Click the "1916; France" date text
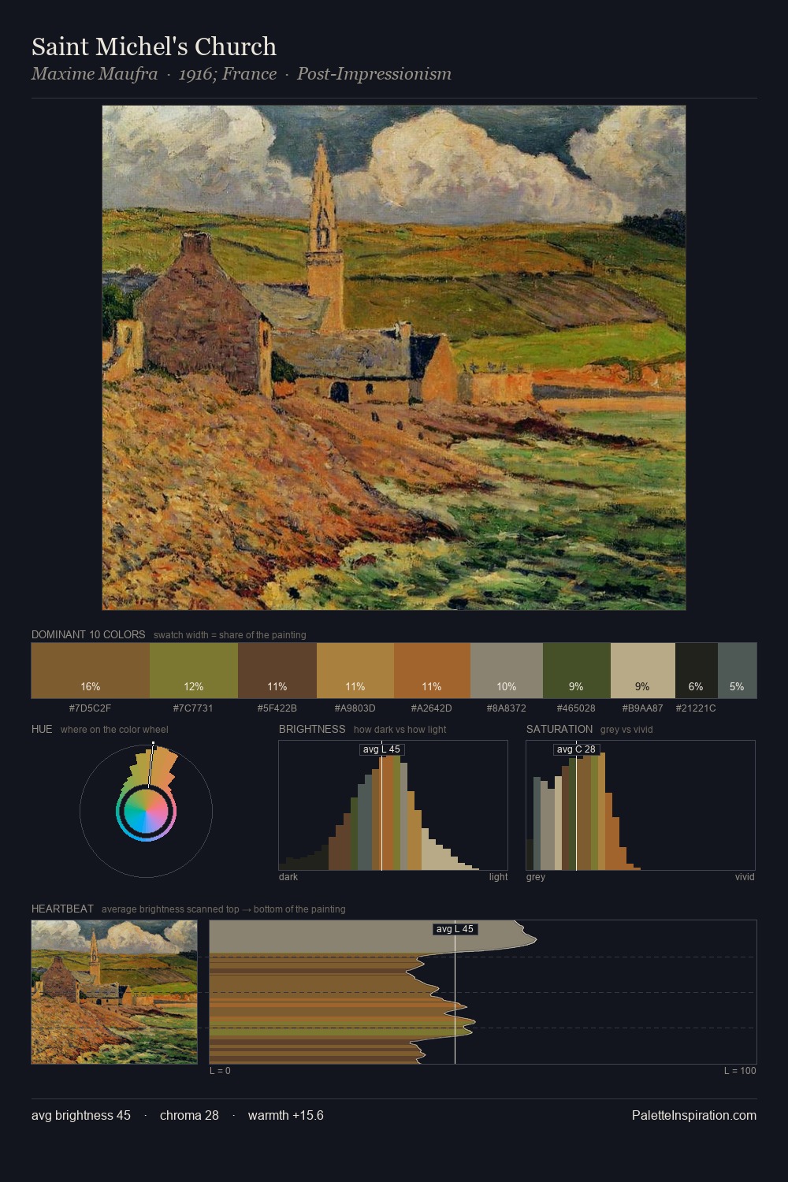Image resolution: width=788 pixels, height=1182 pixels. pos(228,74)
